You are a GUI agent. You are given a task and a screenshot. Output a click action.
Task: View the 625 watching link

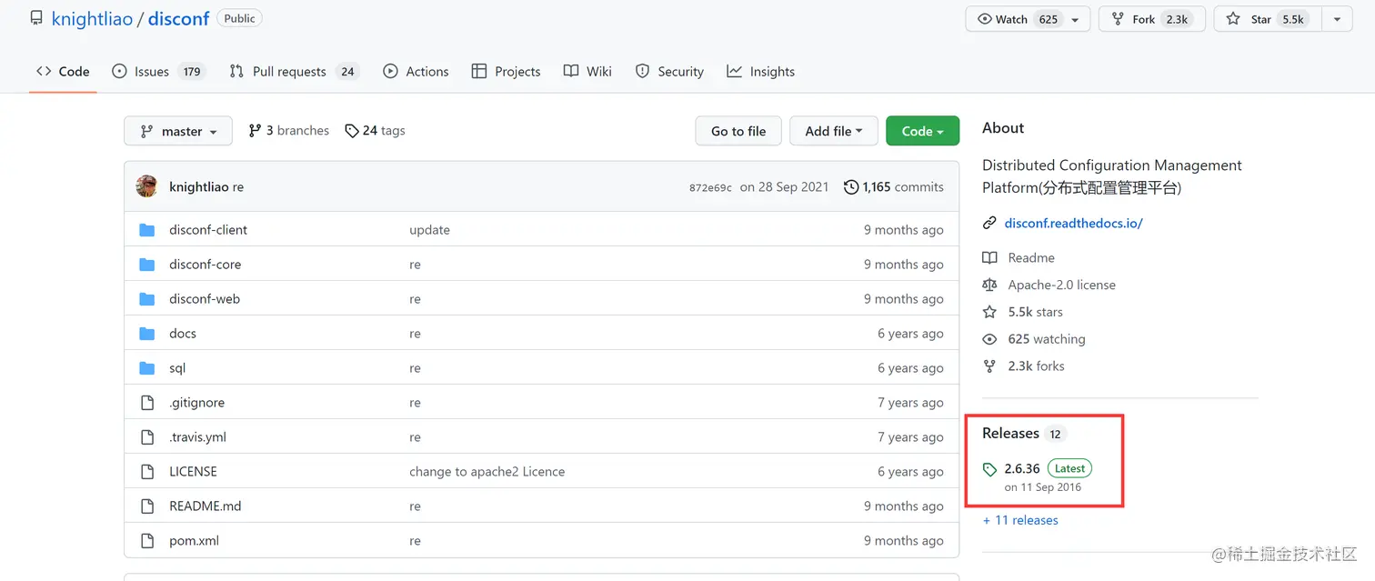click(1047, 339)
